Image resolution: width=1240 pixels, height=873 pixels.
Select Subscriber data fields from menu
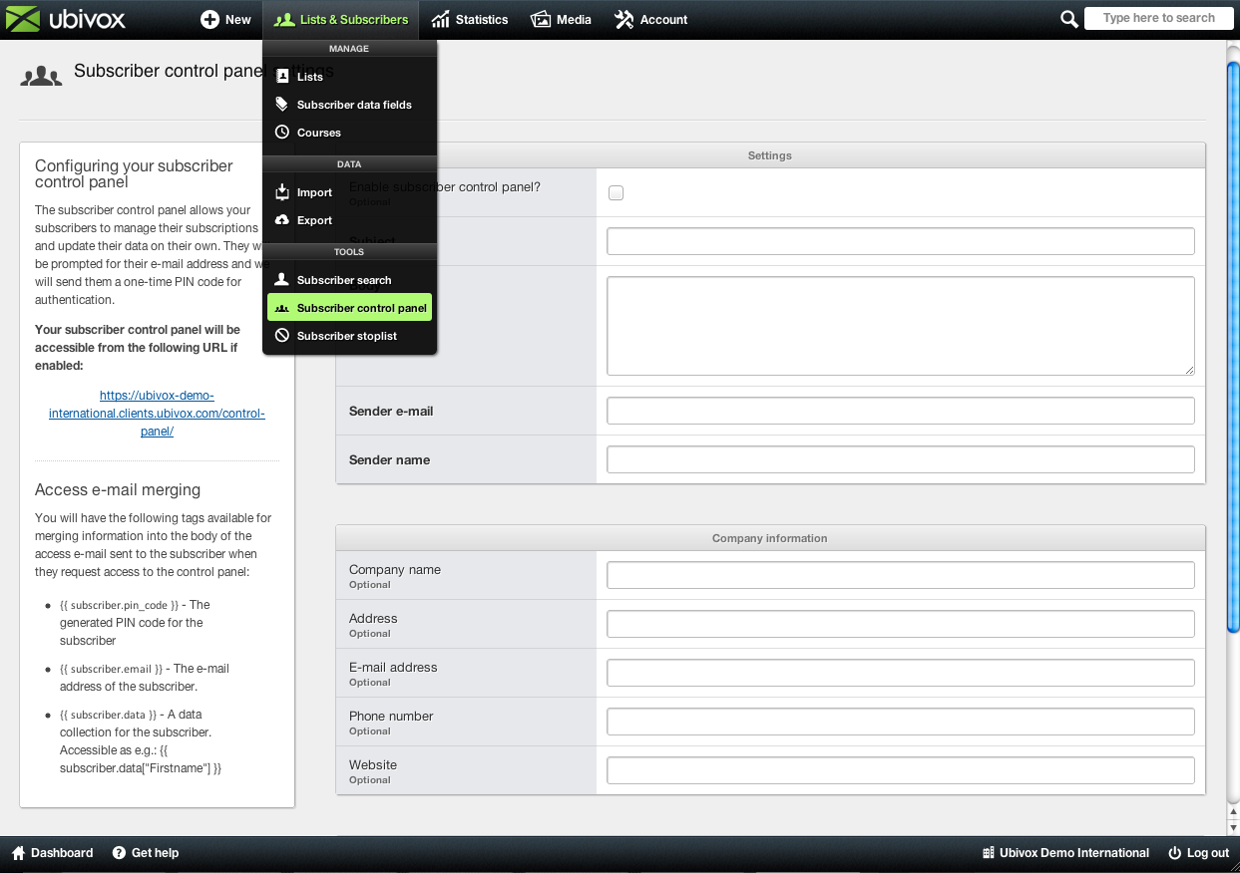point(350,105)
